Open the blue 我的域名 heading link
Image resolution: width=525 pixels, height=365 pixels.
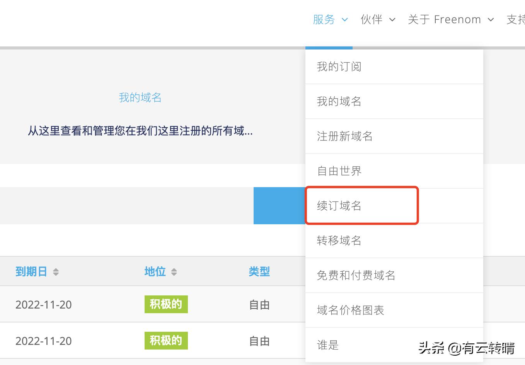click(140, 97)
